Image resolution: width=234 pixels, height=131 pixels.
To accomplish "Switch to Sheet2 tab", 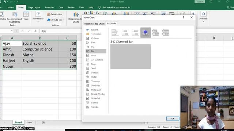I will pyautogui.click(x=30, y=123).
